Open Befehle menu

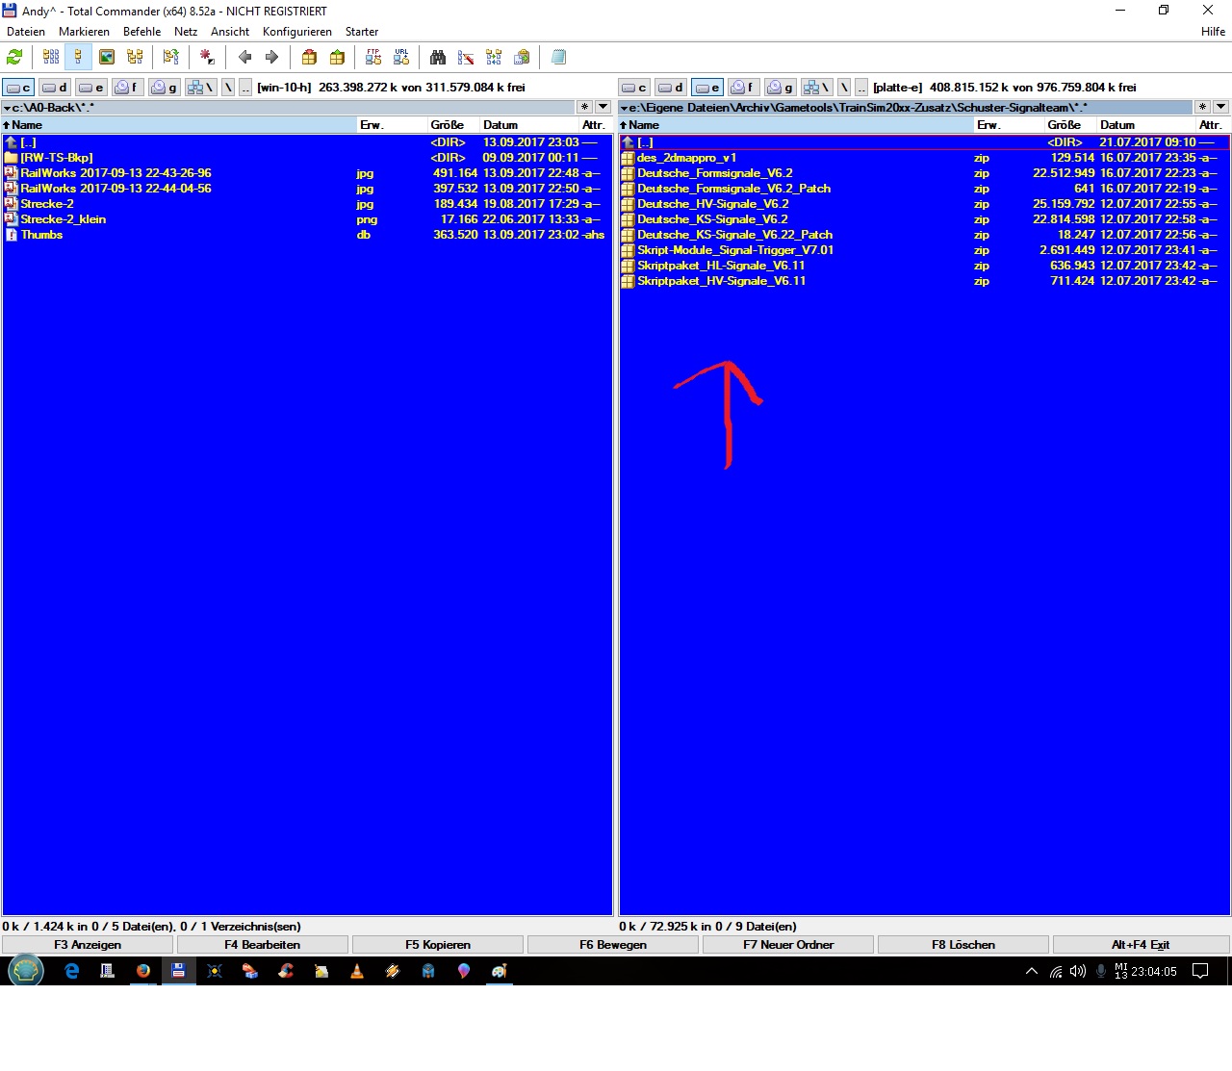pyautogui.click(x=141, y=32)
